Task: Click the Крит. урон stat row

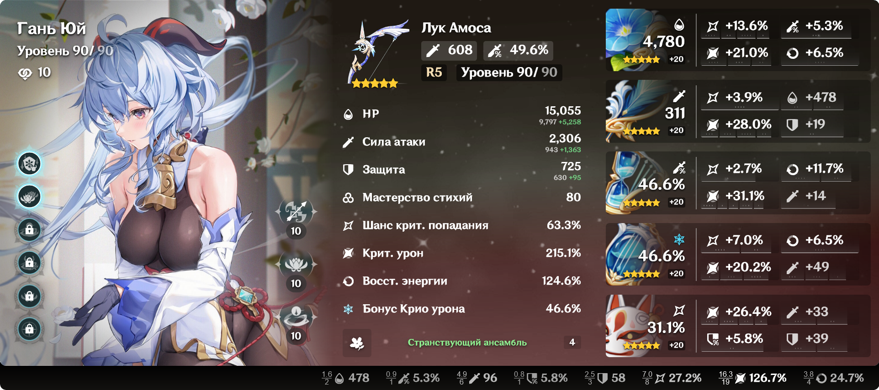Action: click(x=462, y=253)
